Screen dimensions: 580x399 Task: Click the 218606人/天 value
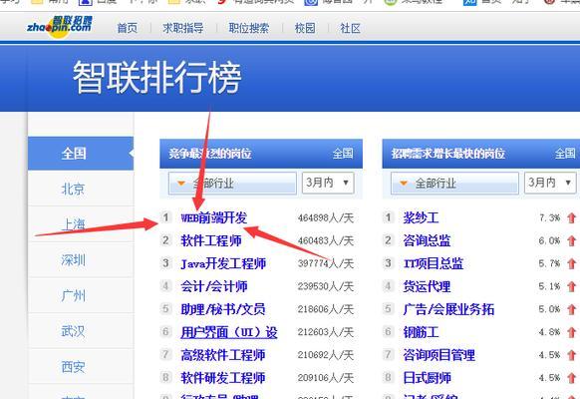tap(326, 309)
